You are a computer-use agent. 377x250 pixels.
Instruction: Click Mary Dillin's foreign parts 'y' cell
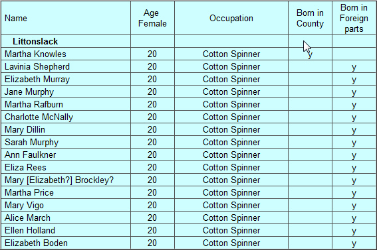(354, 130)
